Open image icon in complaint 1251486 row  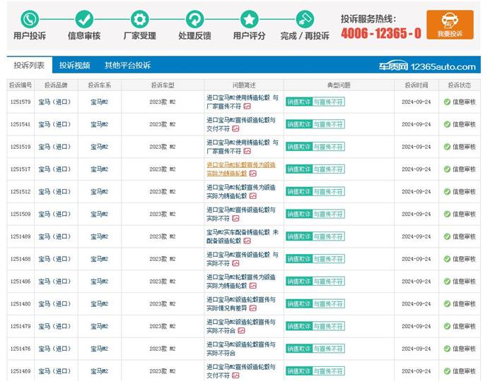tap(253, 286)
